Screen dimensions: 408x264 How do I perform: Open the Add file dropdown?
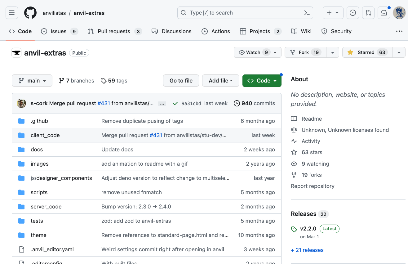(220, 80)
